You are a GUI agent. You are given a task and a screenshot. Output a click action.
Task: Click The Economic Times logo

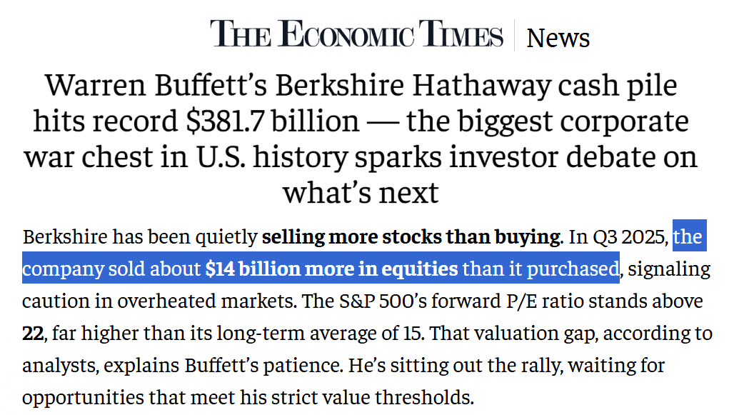click(356, 34)
